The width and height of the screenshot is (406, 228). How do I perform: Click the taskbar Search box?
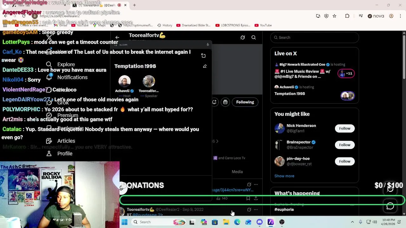pyautogui.click(x=159, y=222)
